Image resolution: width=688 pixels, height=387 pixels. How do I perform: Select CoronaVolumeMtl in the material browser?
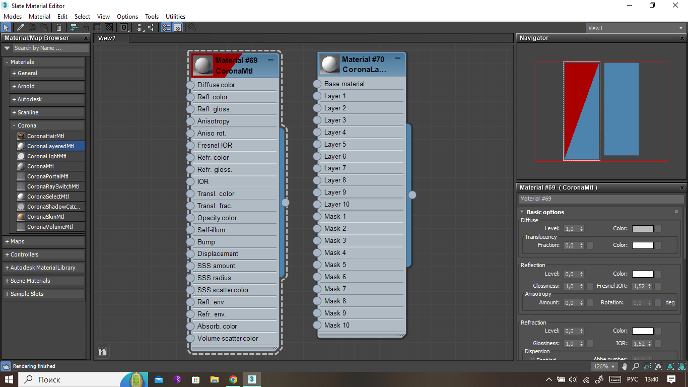click(50, 227)
